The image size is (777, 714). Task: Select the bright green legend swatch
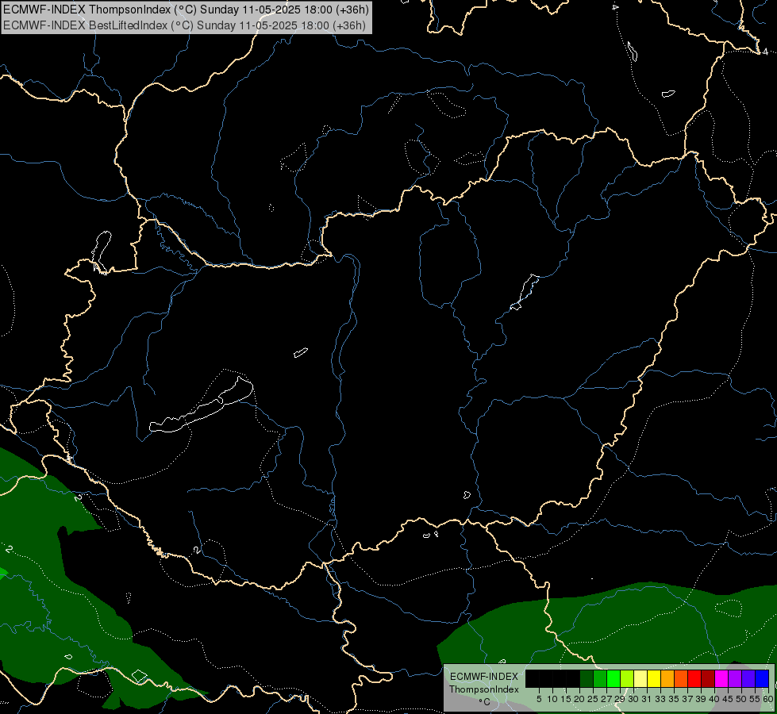614,678
